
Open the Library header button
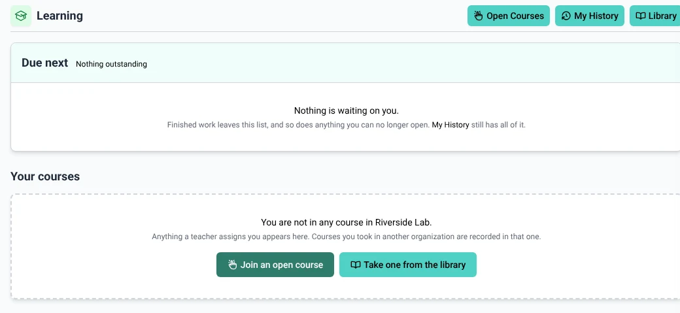[655, 16]
